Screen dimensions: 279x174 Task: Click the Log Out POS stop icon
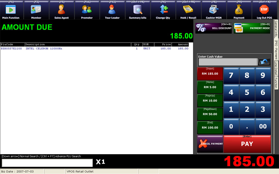pos(264,10)
